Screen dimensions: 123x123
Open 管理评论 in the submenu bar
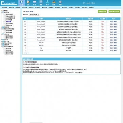click(x=31, y=7)
